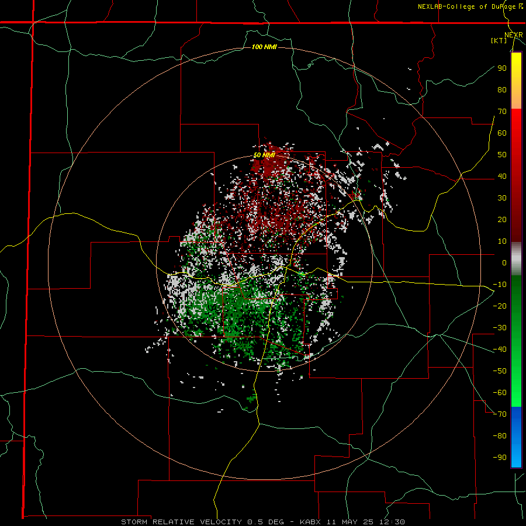Click the -30 value on the color scale
This screenshot has width=526, height=526.
500,328
